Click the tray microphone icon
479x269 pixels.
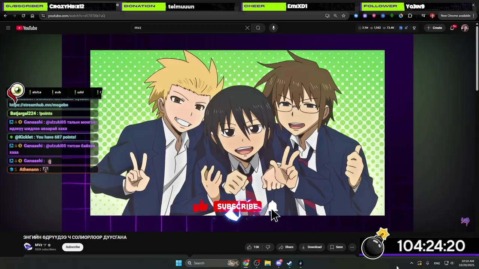coord(428,263)
